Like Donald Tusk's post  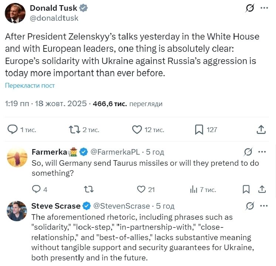click(137, 129)
